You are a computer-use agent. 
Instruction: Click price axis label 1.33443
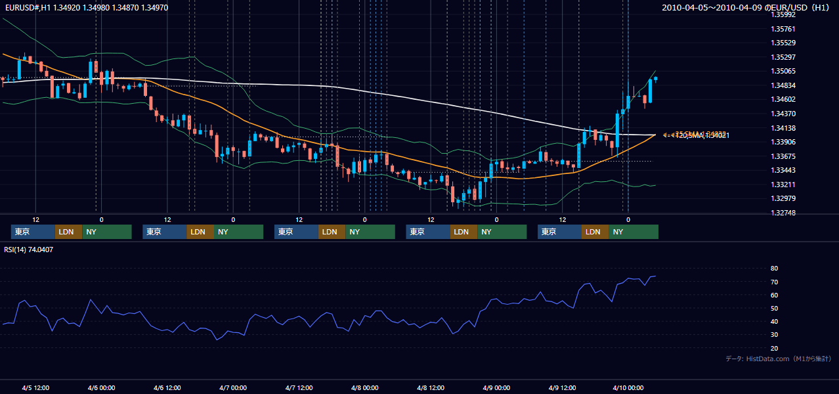pyautogui.click(x=785, y=170)
